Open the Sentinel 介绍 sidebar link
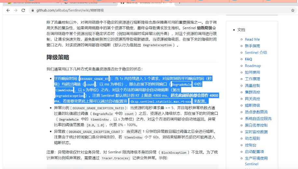 tap(256, 52)
